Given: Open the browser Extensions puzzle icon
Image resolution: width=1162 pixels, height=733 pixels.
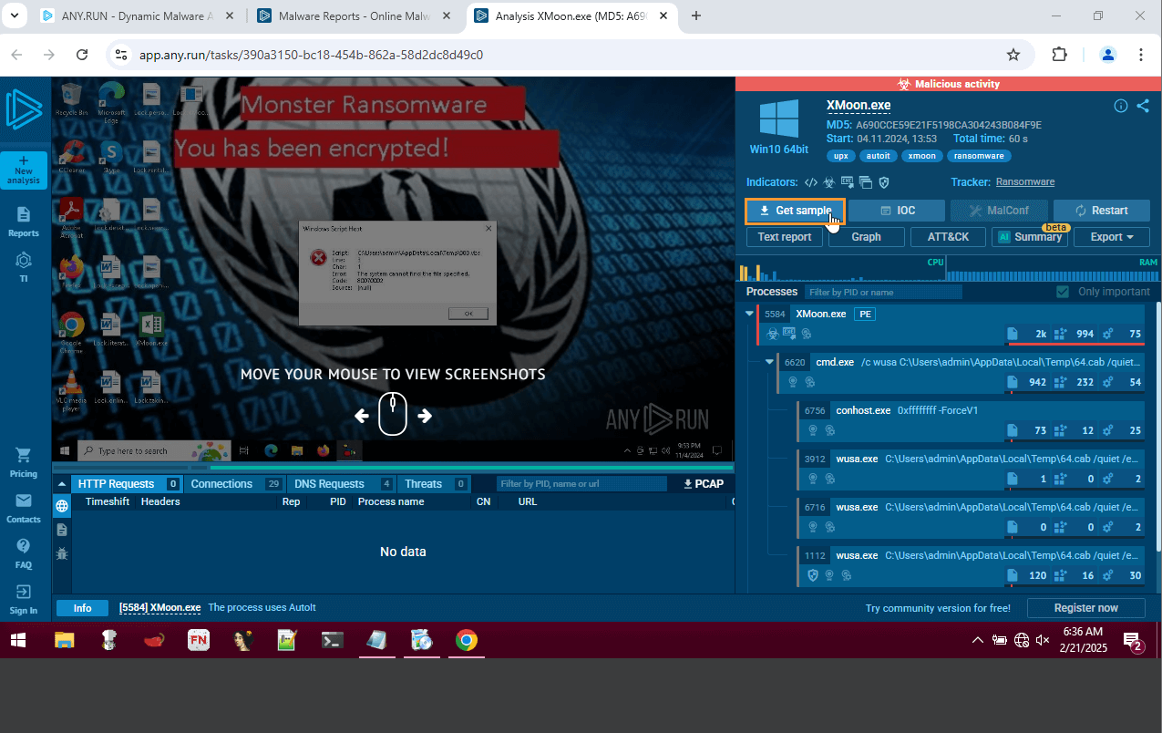Looking at the screenshot, I should (x=1059, y=55).
